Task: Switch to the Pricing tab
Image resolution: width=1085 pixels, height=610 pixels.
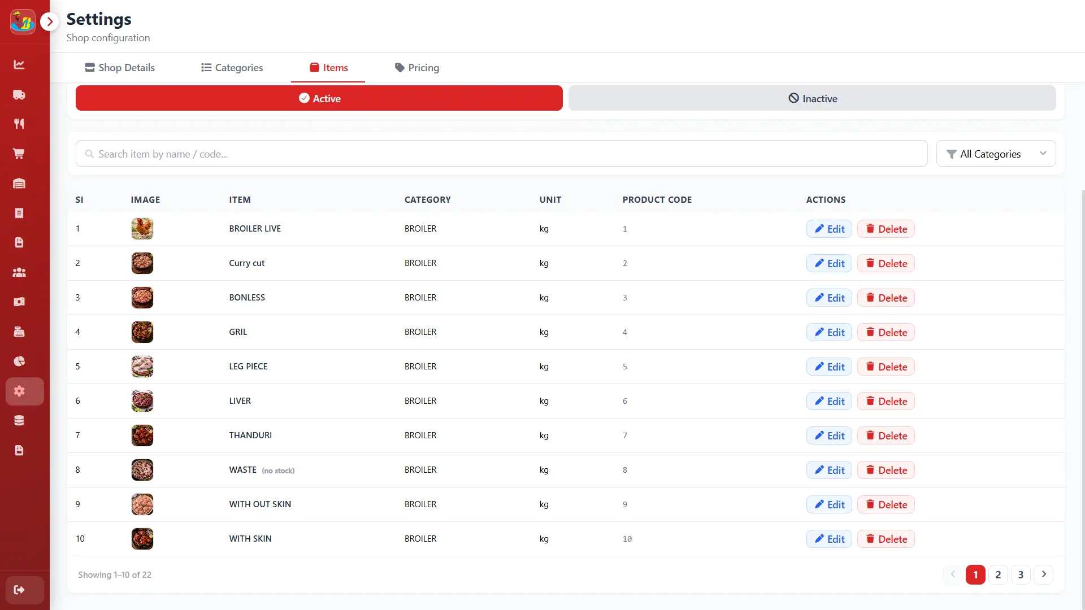Action: point(417,68)
